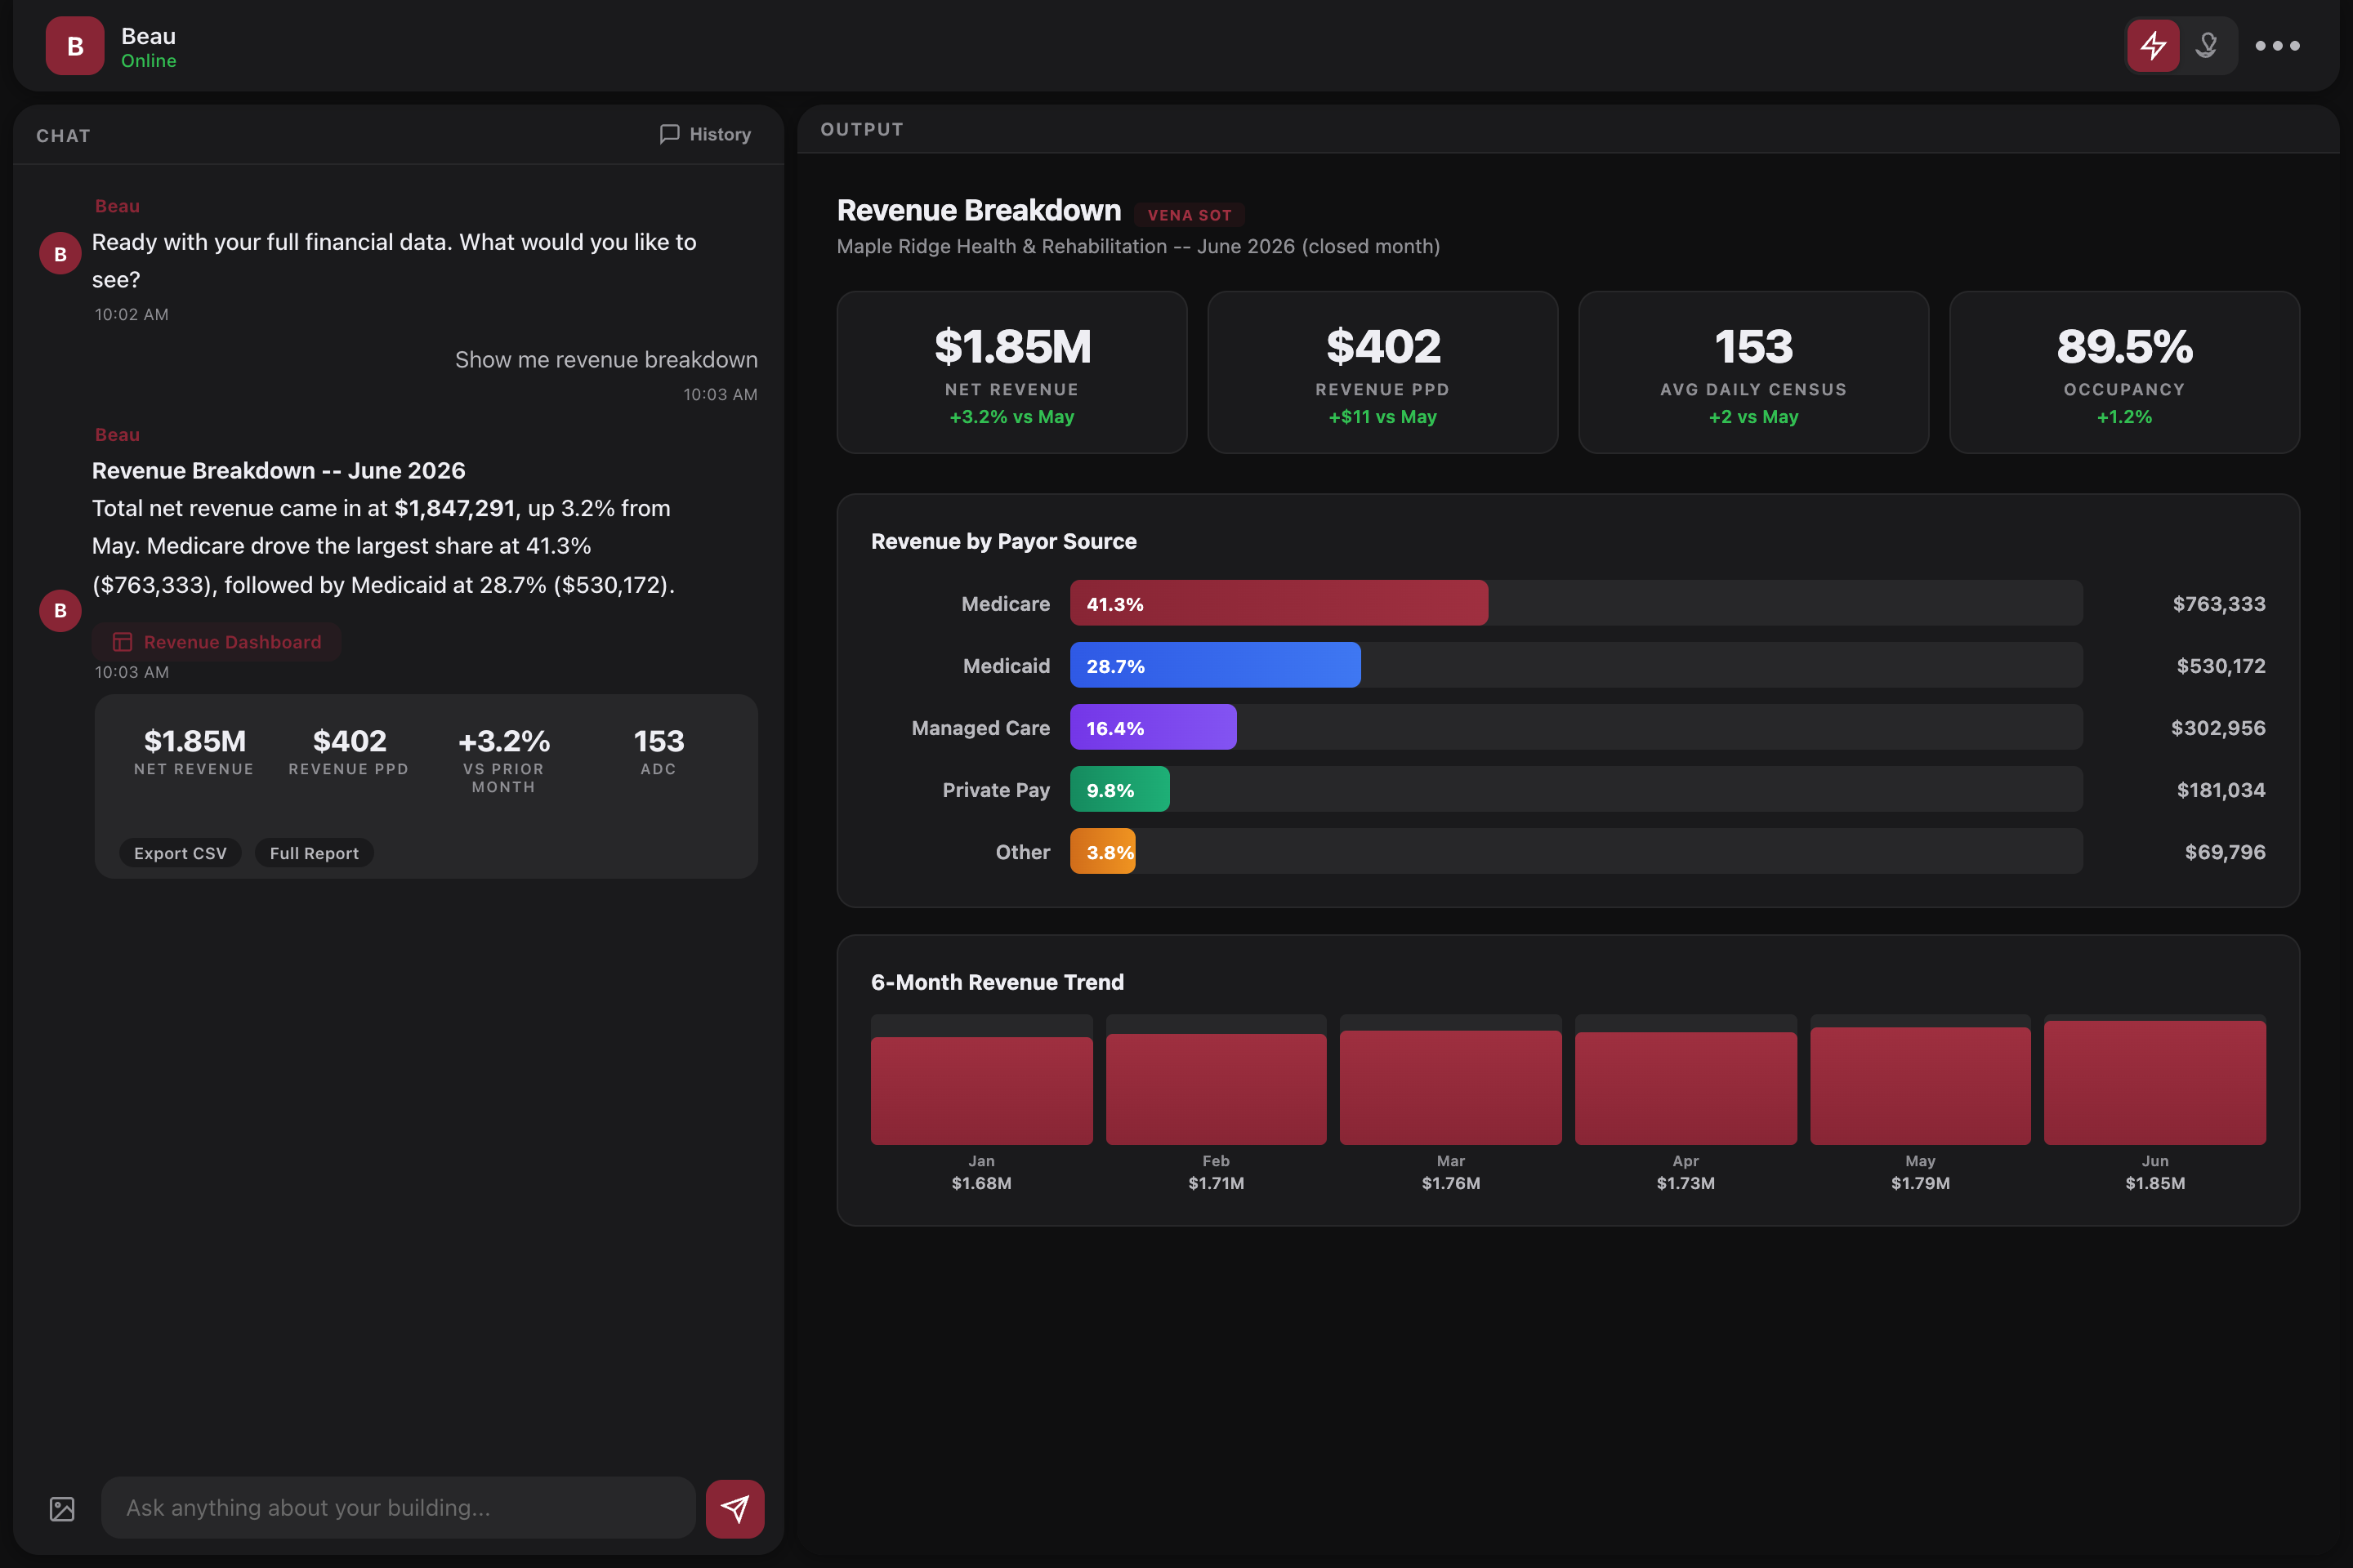
Task: Click the Avg Daily Census 153 card
Action: (1752, 372)
